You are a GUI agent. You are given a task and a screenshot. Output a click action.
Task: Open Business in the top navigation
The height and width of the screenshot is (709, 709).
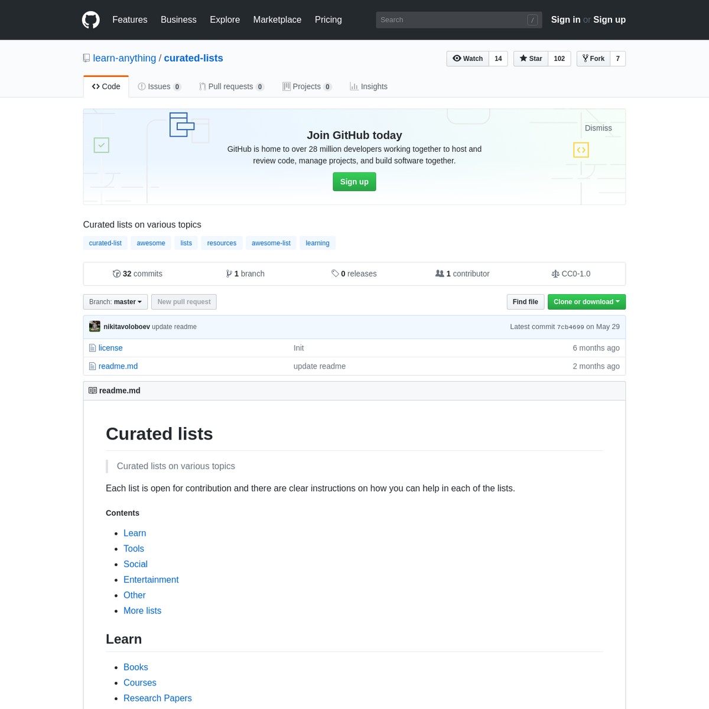coord(178,19)
